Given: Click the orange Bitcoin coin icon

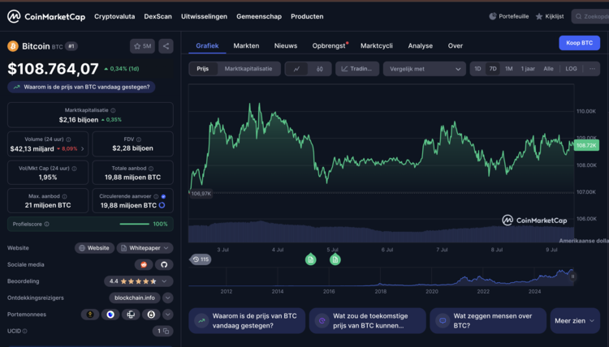Looking at the screenshot, I should [13, 46].
